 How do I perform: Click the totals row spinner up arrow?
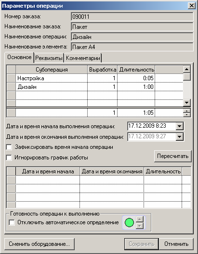click(187, 111)
